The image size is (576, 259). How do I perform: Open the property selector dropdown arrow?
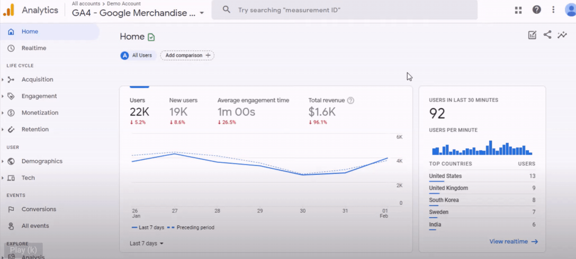pos(202,13)
